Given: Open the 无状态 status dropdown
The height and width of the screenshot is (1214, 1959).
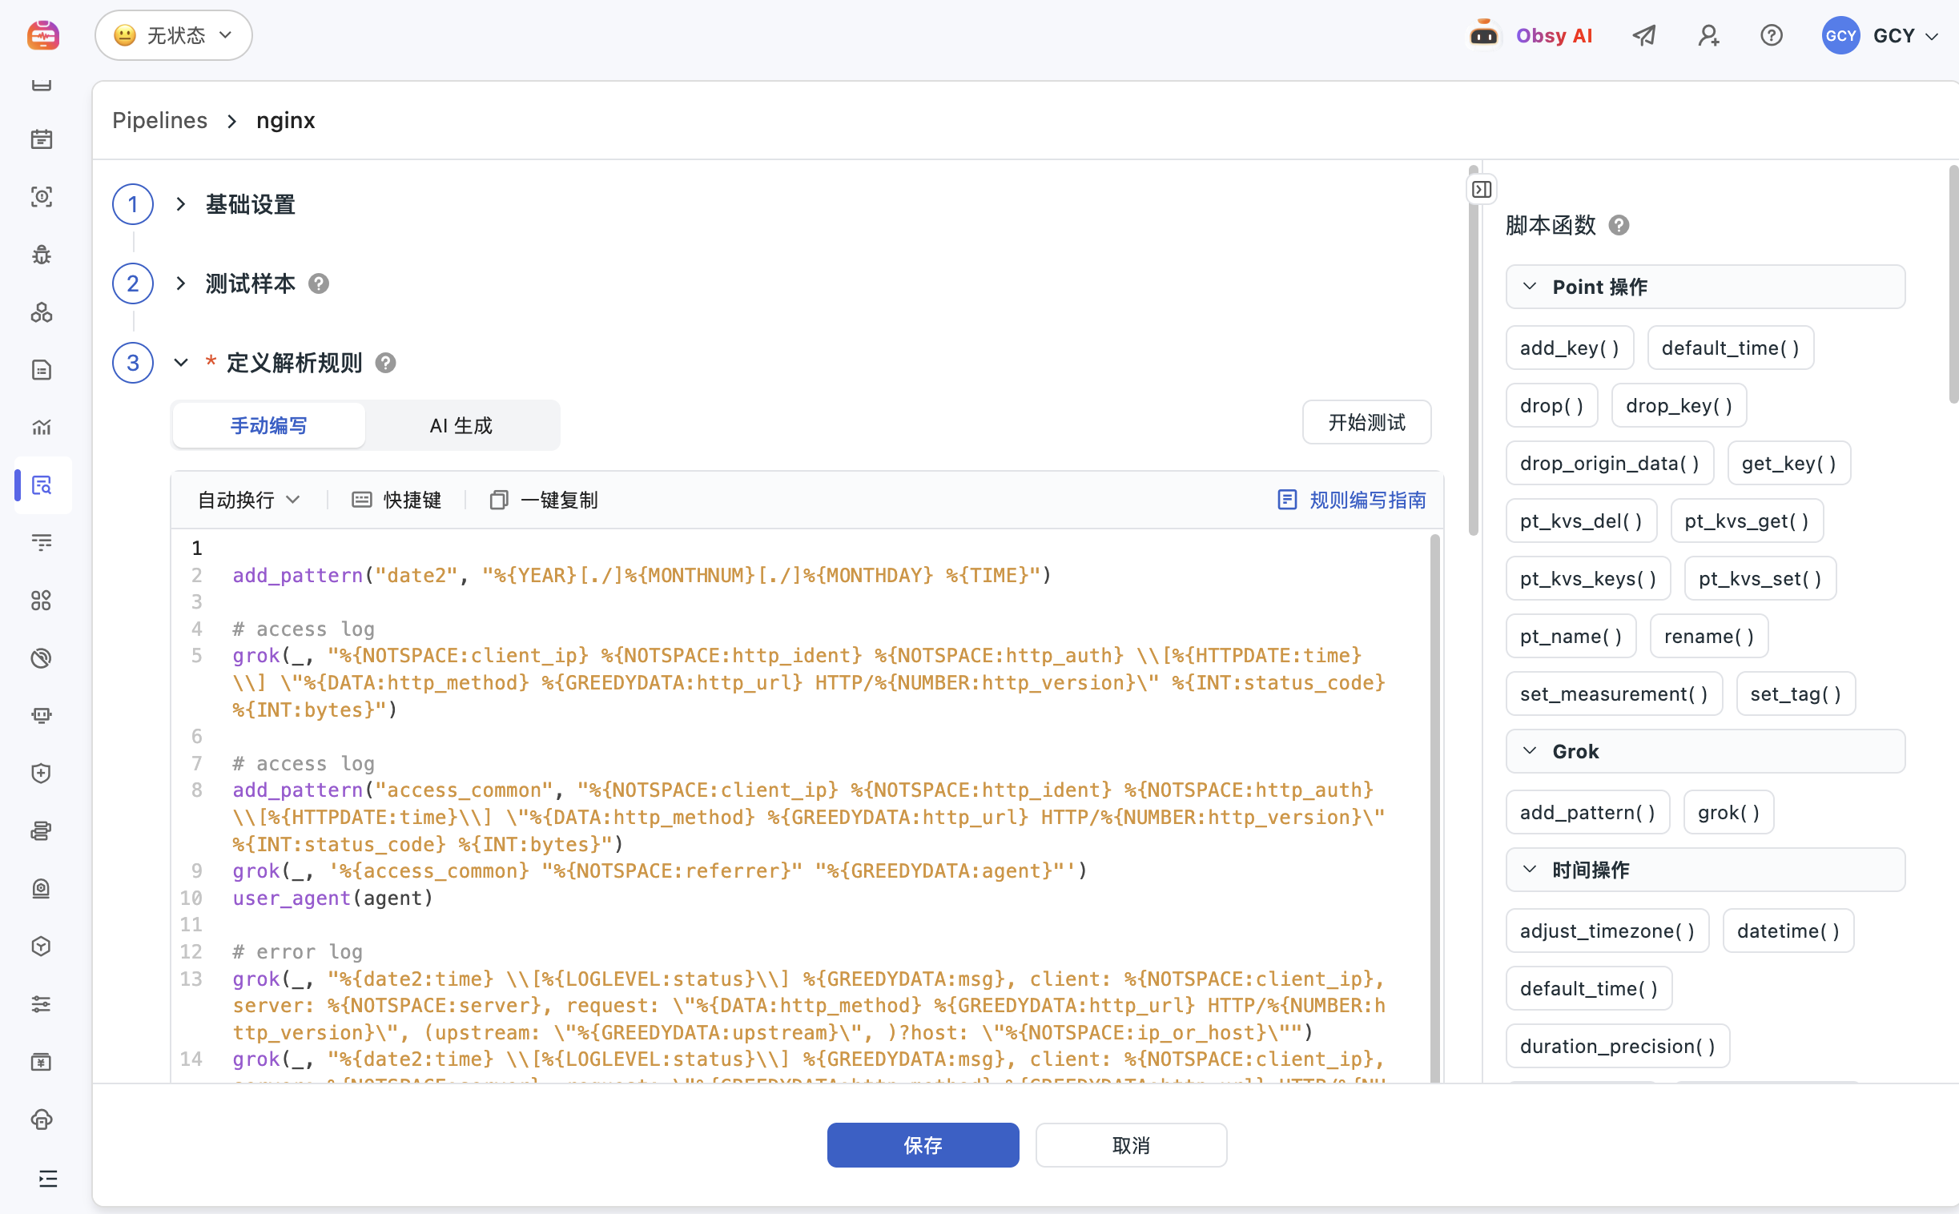Looking at the screenshot, I should 174,35.
